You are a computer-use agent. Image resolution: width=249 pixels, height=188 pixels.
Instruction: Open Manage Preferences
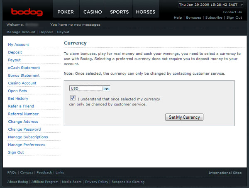pyautogui.click(x=27, y=145)
